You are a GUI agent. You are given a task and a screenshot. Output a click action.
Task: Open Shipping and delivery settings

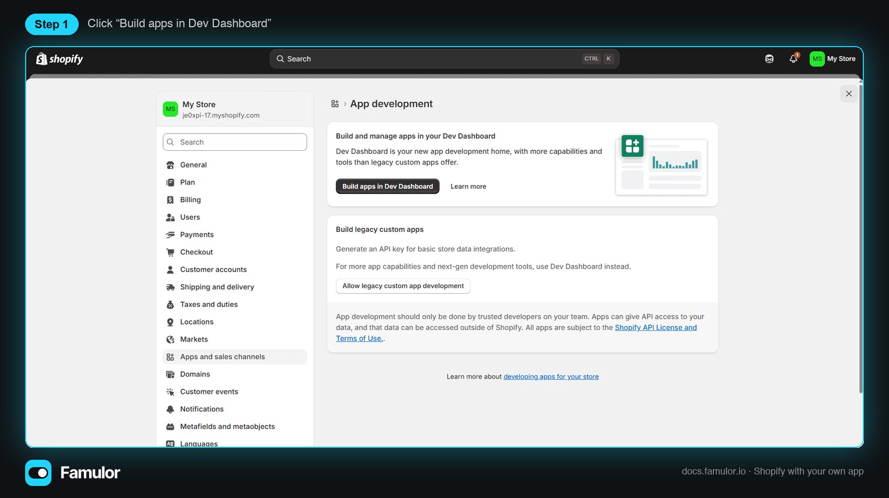pos(235,287)
